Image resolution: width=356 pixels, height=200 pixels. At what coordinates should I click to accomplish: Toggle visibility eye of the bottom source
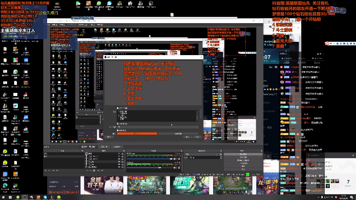coord(119,167)
